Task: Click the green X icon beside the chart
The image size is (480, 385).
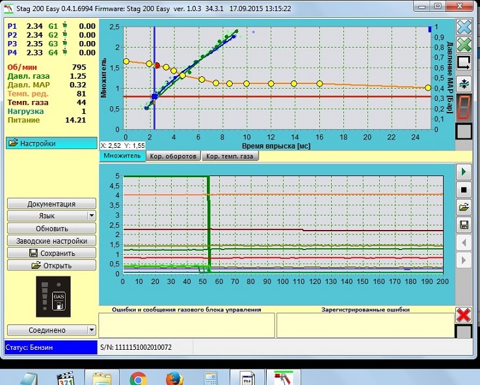Action: coord(464,45)
